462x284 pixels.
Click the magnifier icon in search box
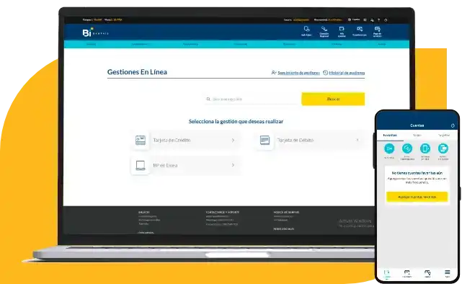(208, 99)
